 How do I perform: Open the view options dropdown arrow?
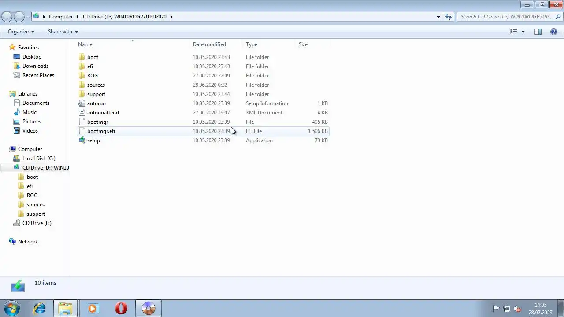click(523, 32)
